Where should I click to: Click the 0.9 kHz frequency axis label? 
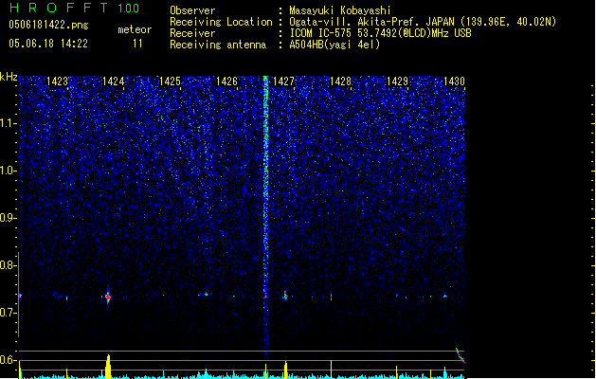pyautogui.click(x=9, y=218)
